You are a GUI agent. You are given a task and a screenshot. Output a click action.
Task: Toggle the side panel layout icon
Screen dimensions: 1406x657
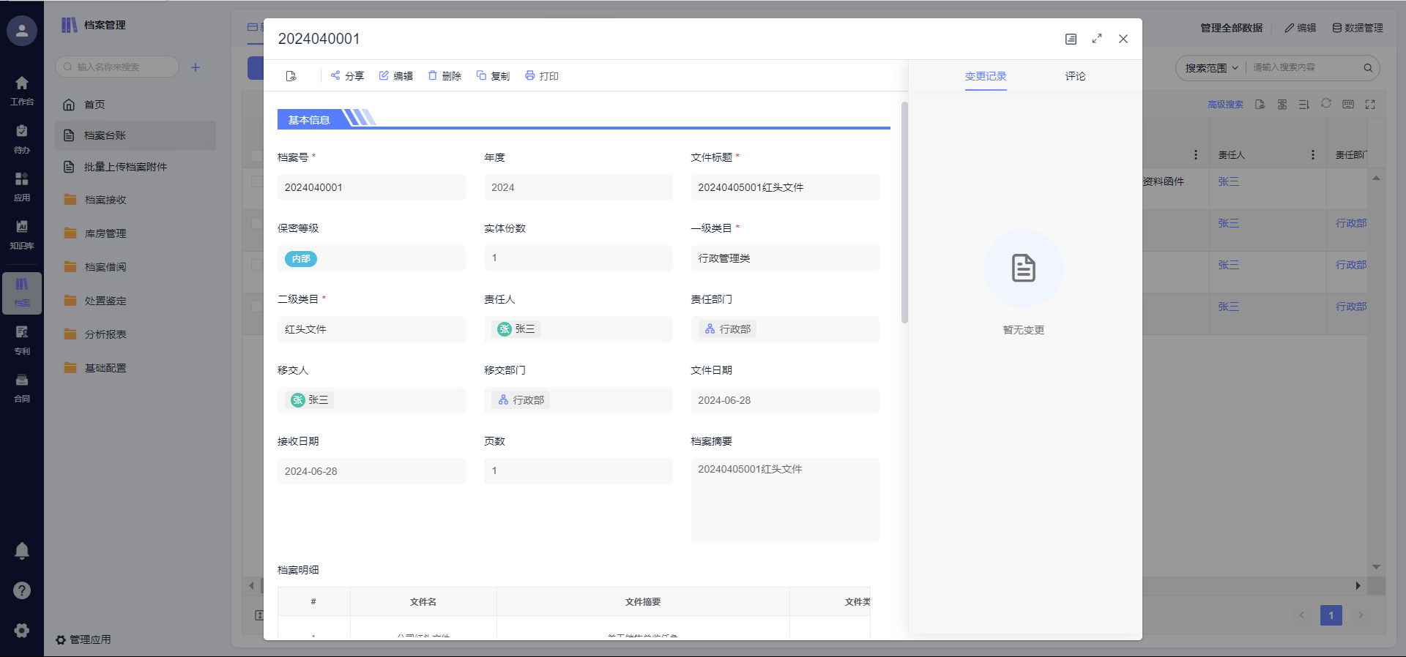pyautogui.click(x=1071, y=39)
